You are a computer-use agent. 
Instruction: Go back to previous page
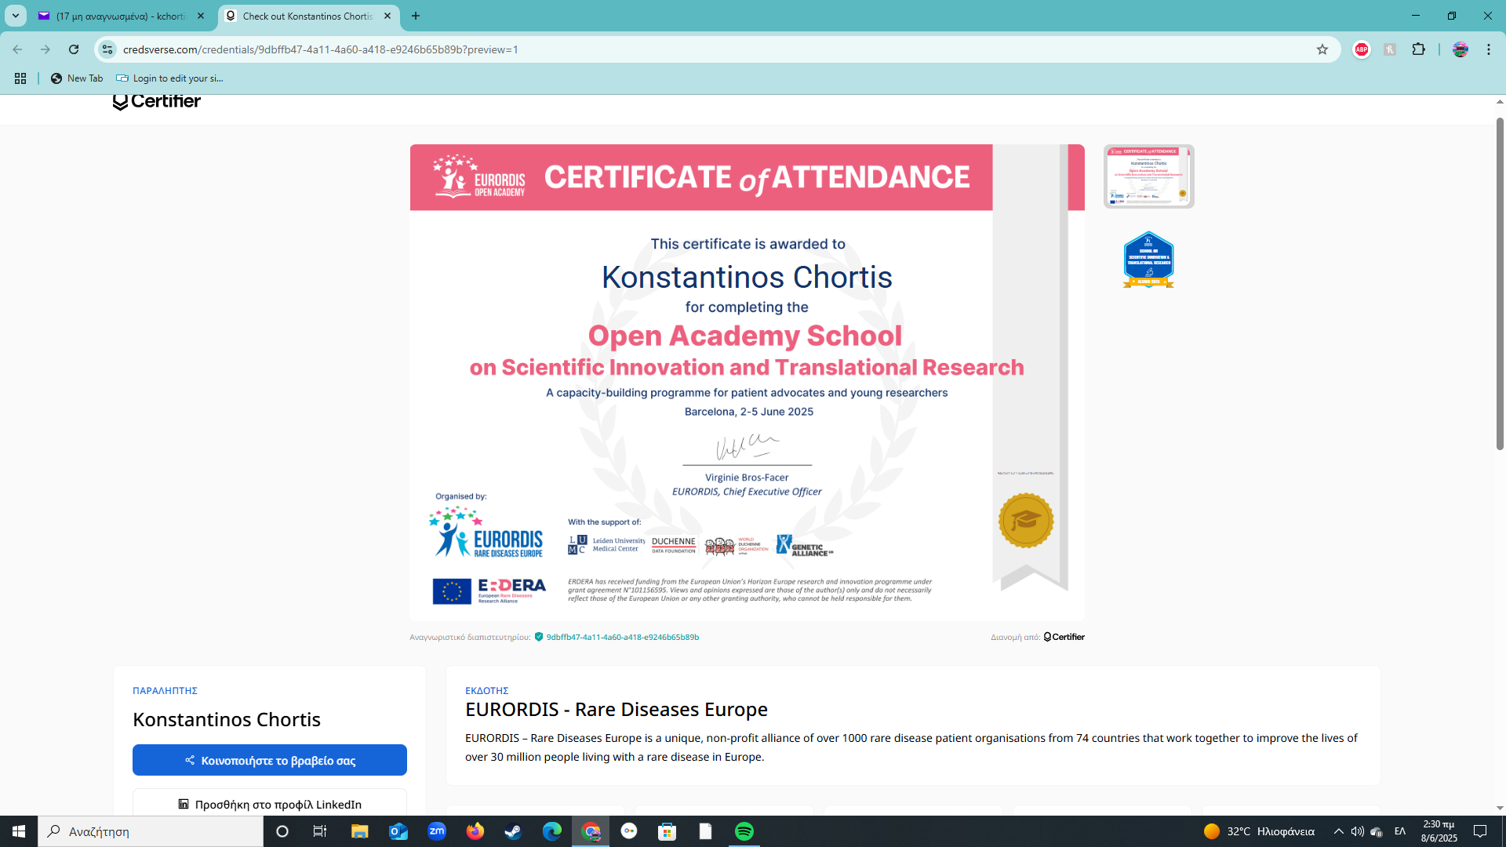pyautogui.click(x=17, y=49)
